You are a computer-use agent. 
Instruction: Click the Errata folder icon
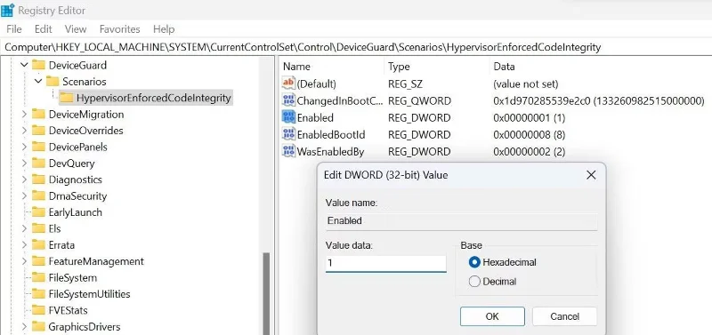(x=38, y=244)
